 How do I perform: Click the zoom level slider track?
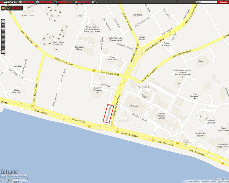tap(3, 37)
